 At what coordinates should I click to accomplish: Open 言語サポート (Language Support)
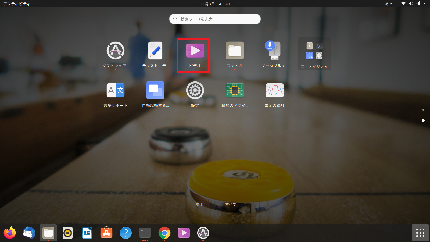(x=115, y=91)
